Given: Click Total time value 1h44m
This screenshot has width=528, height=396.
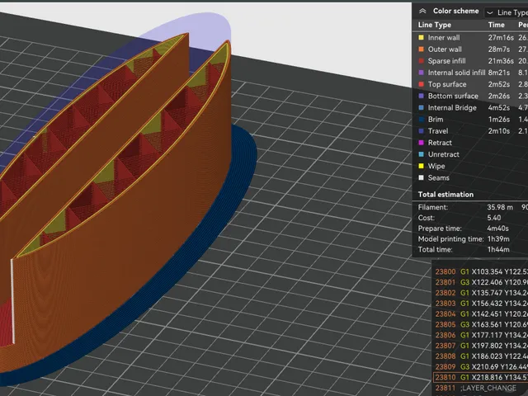Looking at the screenshot, I should click(x=498, y=249).
